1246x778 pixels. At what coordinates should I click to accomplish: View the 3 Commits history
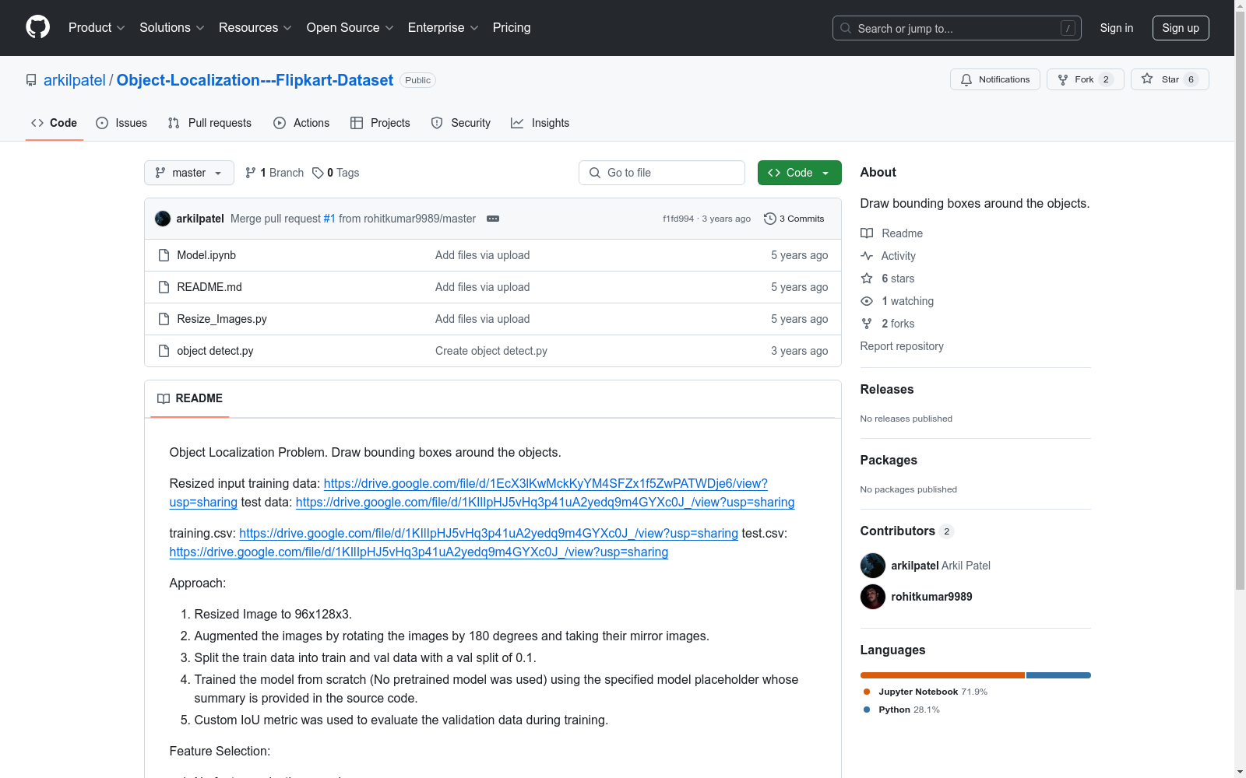tap(794, 219)
